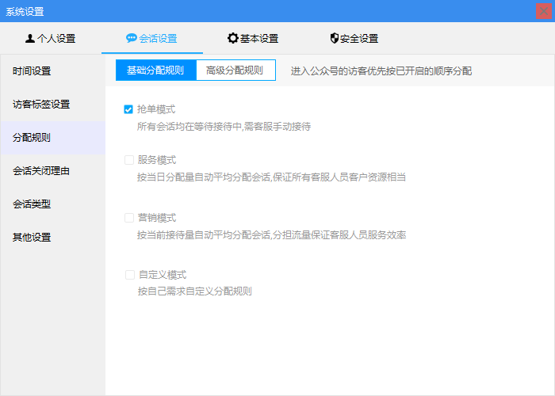The height and width of the screenshot is (396, 555).
Task: Click the 营销模式 label text
Action: (x=157, y=218)
